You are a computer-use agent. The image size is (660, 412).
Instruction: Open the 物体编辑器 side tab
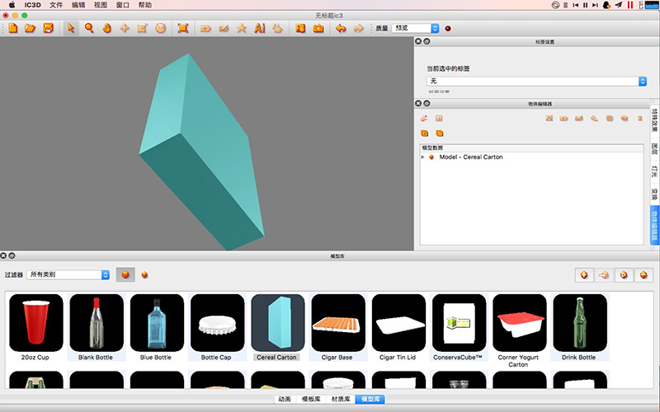(x=654, y=225)
